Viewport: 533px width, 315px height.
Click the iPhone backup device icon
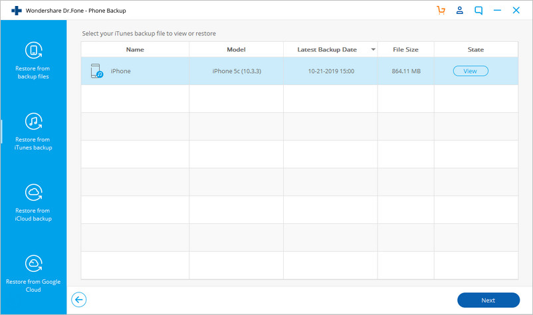[x=96, y=71]
